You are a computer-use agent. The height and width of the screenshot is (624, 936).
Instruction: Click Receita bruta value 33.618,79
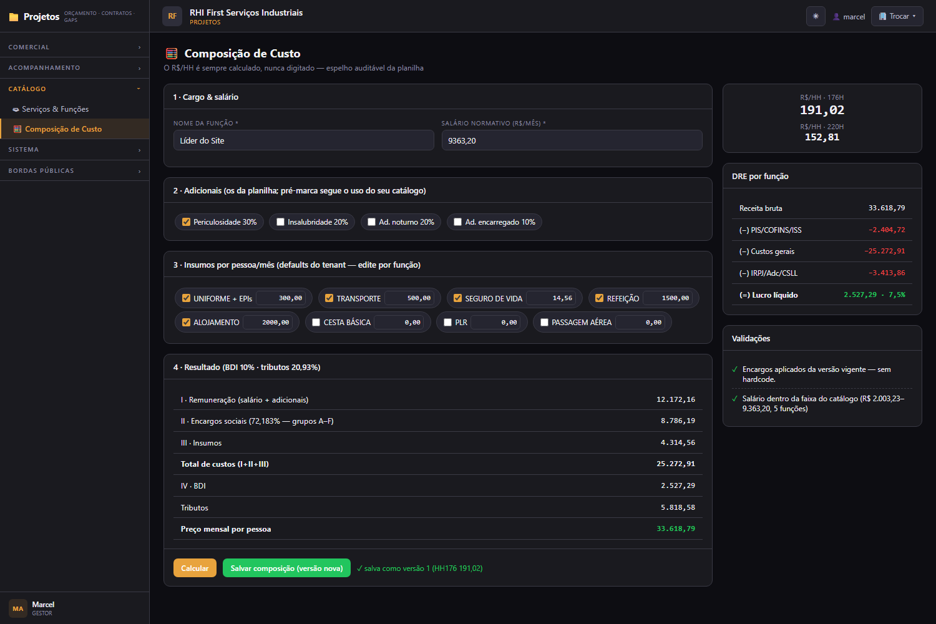886,208
